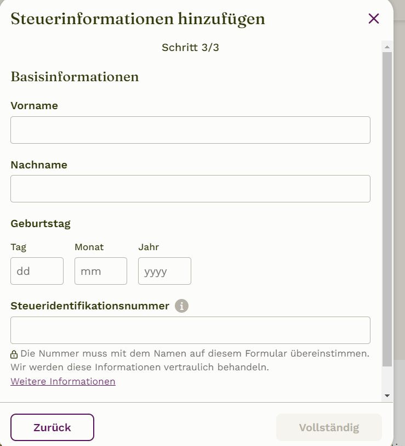The image size is (405, 446).
Task: Click the Schritt 3/3 step indicator
Action: tap(190, 48)
